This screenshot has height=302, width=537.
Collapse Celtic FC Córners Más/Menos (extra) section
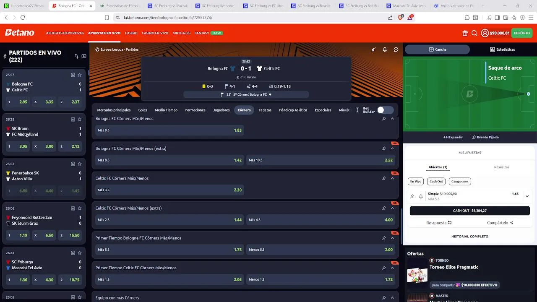tap(392, 208)
